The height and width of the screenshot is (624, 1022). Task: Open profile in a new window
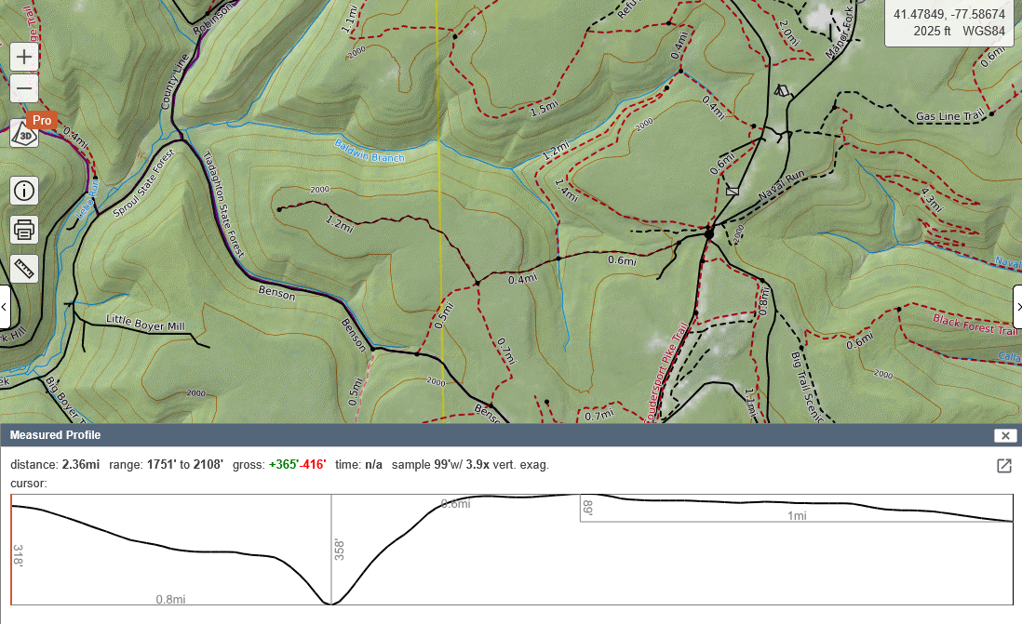point(1003,465)
